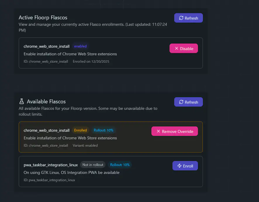
Task: Click 'ID: pwa_taskbar_integration_linux' text
Action: tap(49, 180)
